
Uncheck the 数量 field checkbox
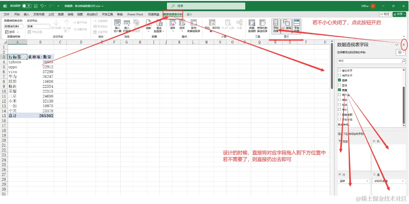tap(340, 90)
